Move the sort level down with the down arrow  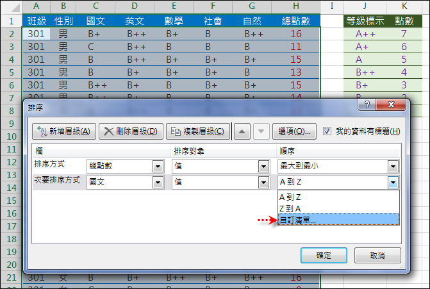pyautogui.click(x=261, y=131)
